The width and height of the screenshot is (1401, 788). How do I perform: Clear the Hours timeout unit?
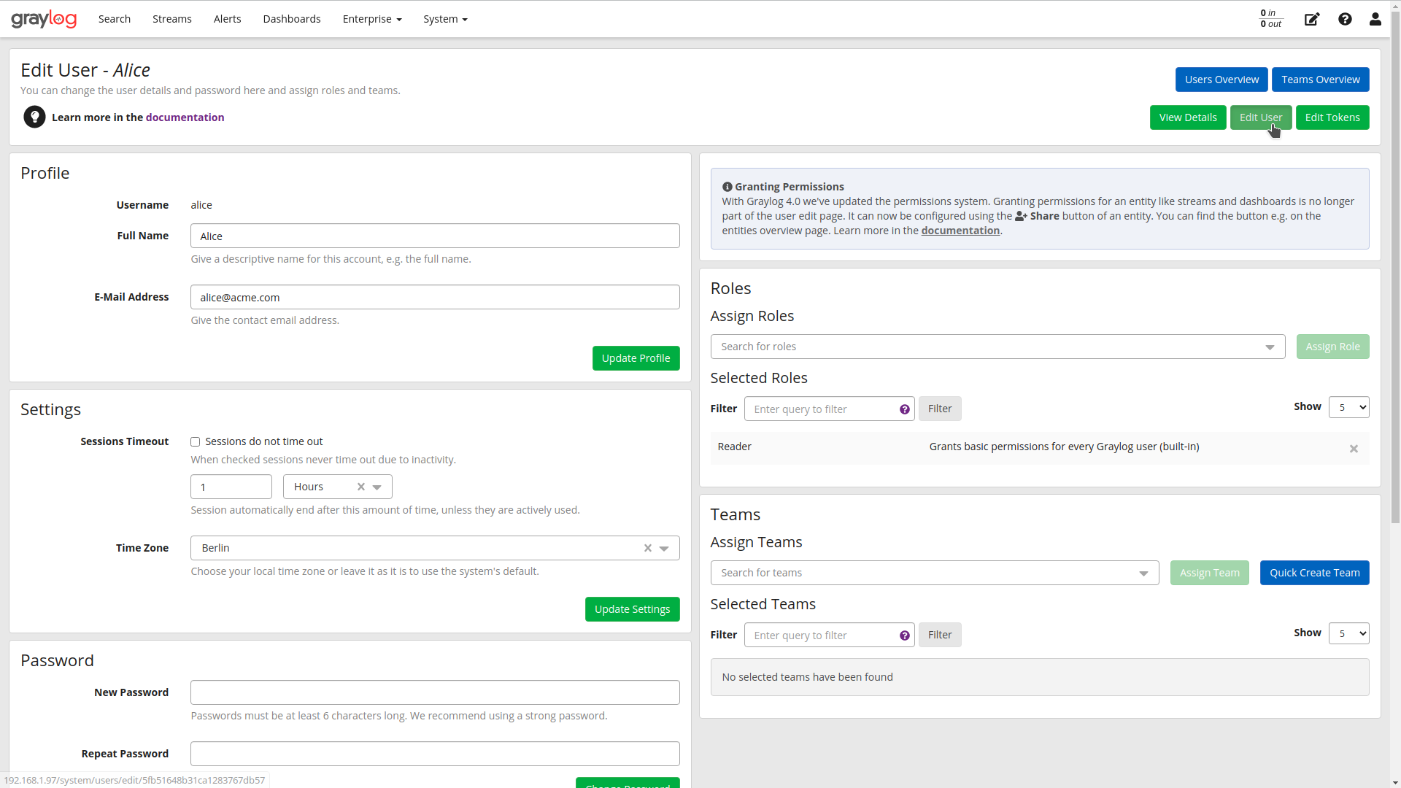click(360, 487)
